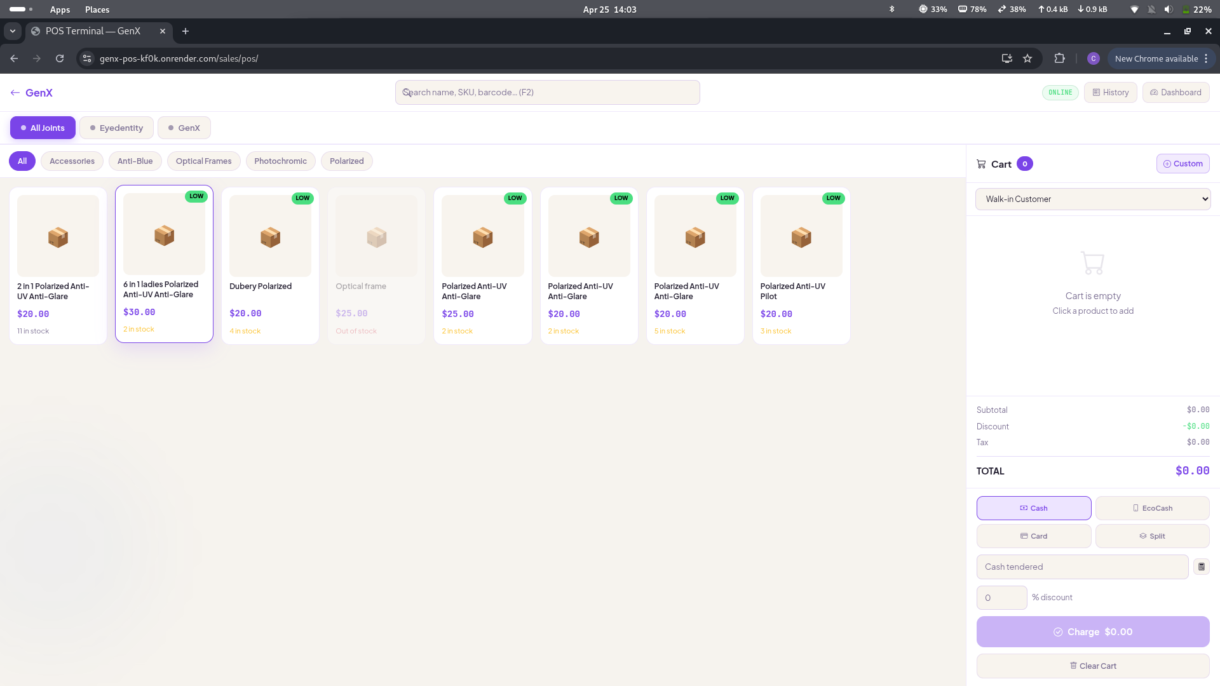Viewport: 1220px width, 686px height.
Task: Click the Bluetooth icon in system tray
Action: (891, 10)
